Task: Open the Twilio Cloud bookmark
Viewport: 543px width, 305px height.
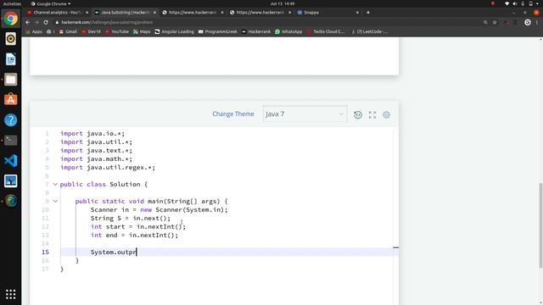Action: click(x=326, y=31)
